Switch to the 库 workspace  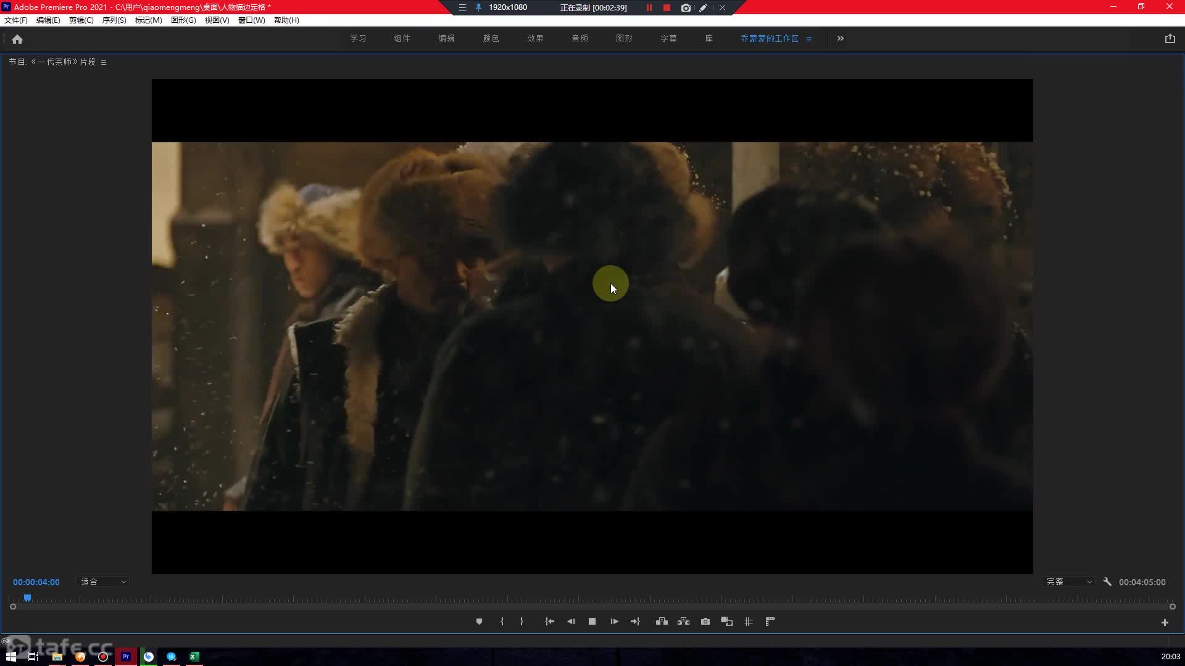tap(709, 38)
